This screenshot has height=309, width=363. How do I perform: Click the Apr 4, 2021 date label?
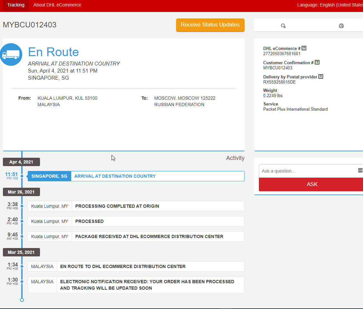(x=21, y=162)
